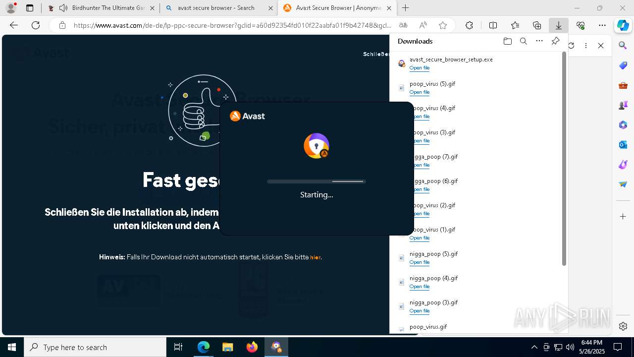Open file for the (4).gif download below (5).gif
The height and width of the screenshot is (357, 634).
coord(420,287)
